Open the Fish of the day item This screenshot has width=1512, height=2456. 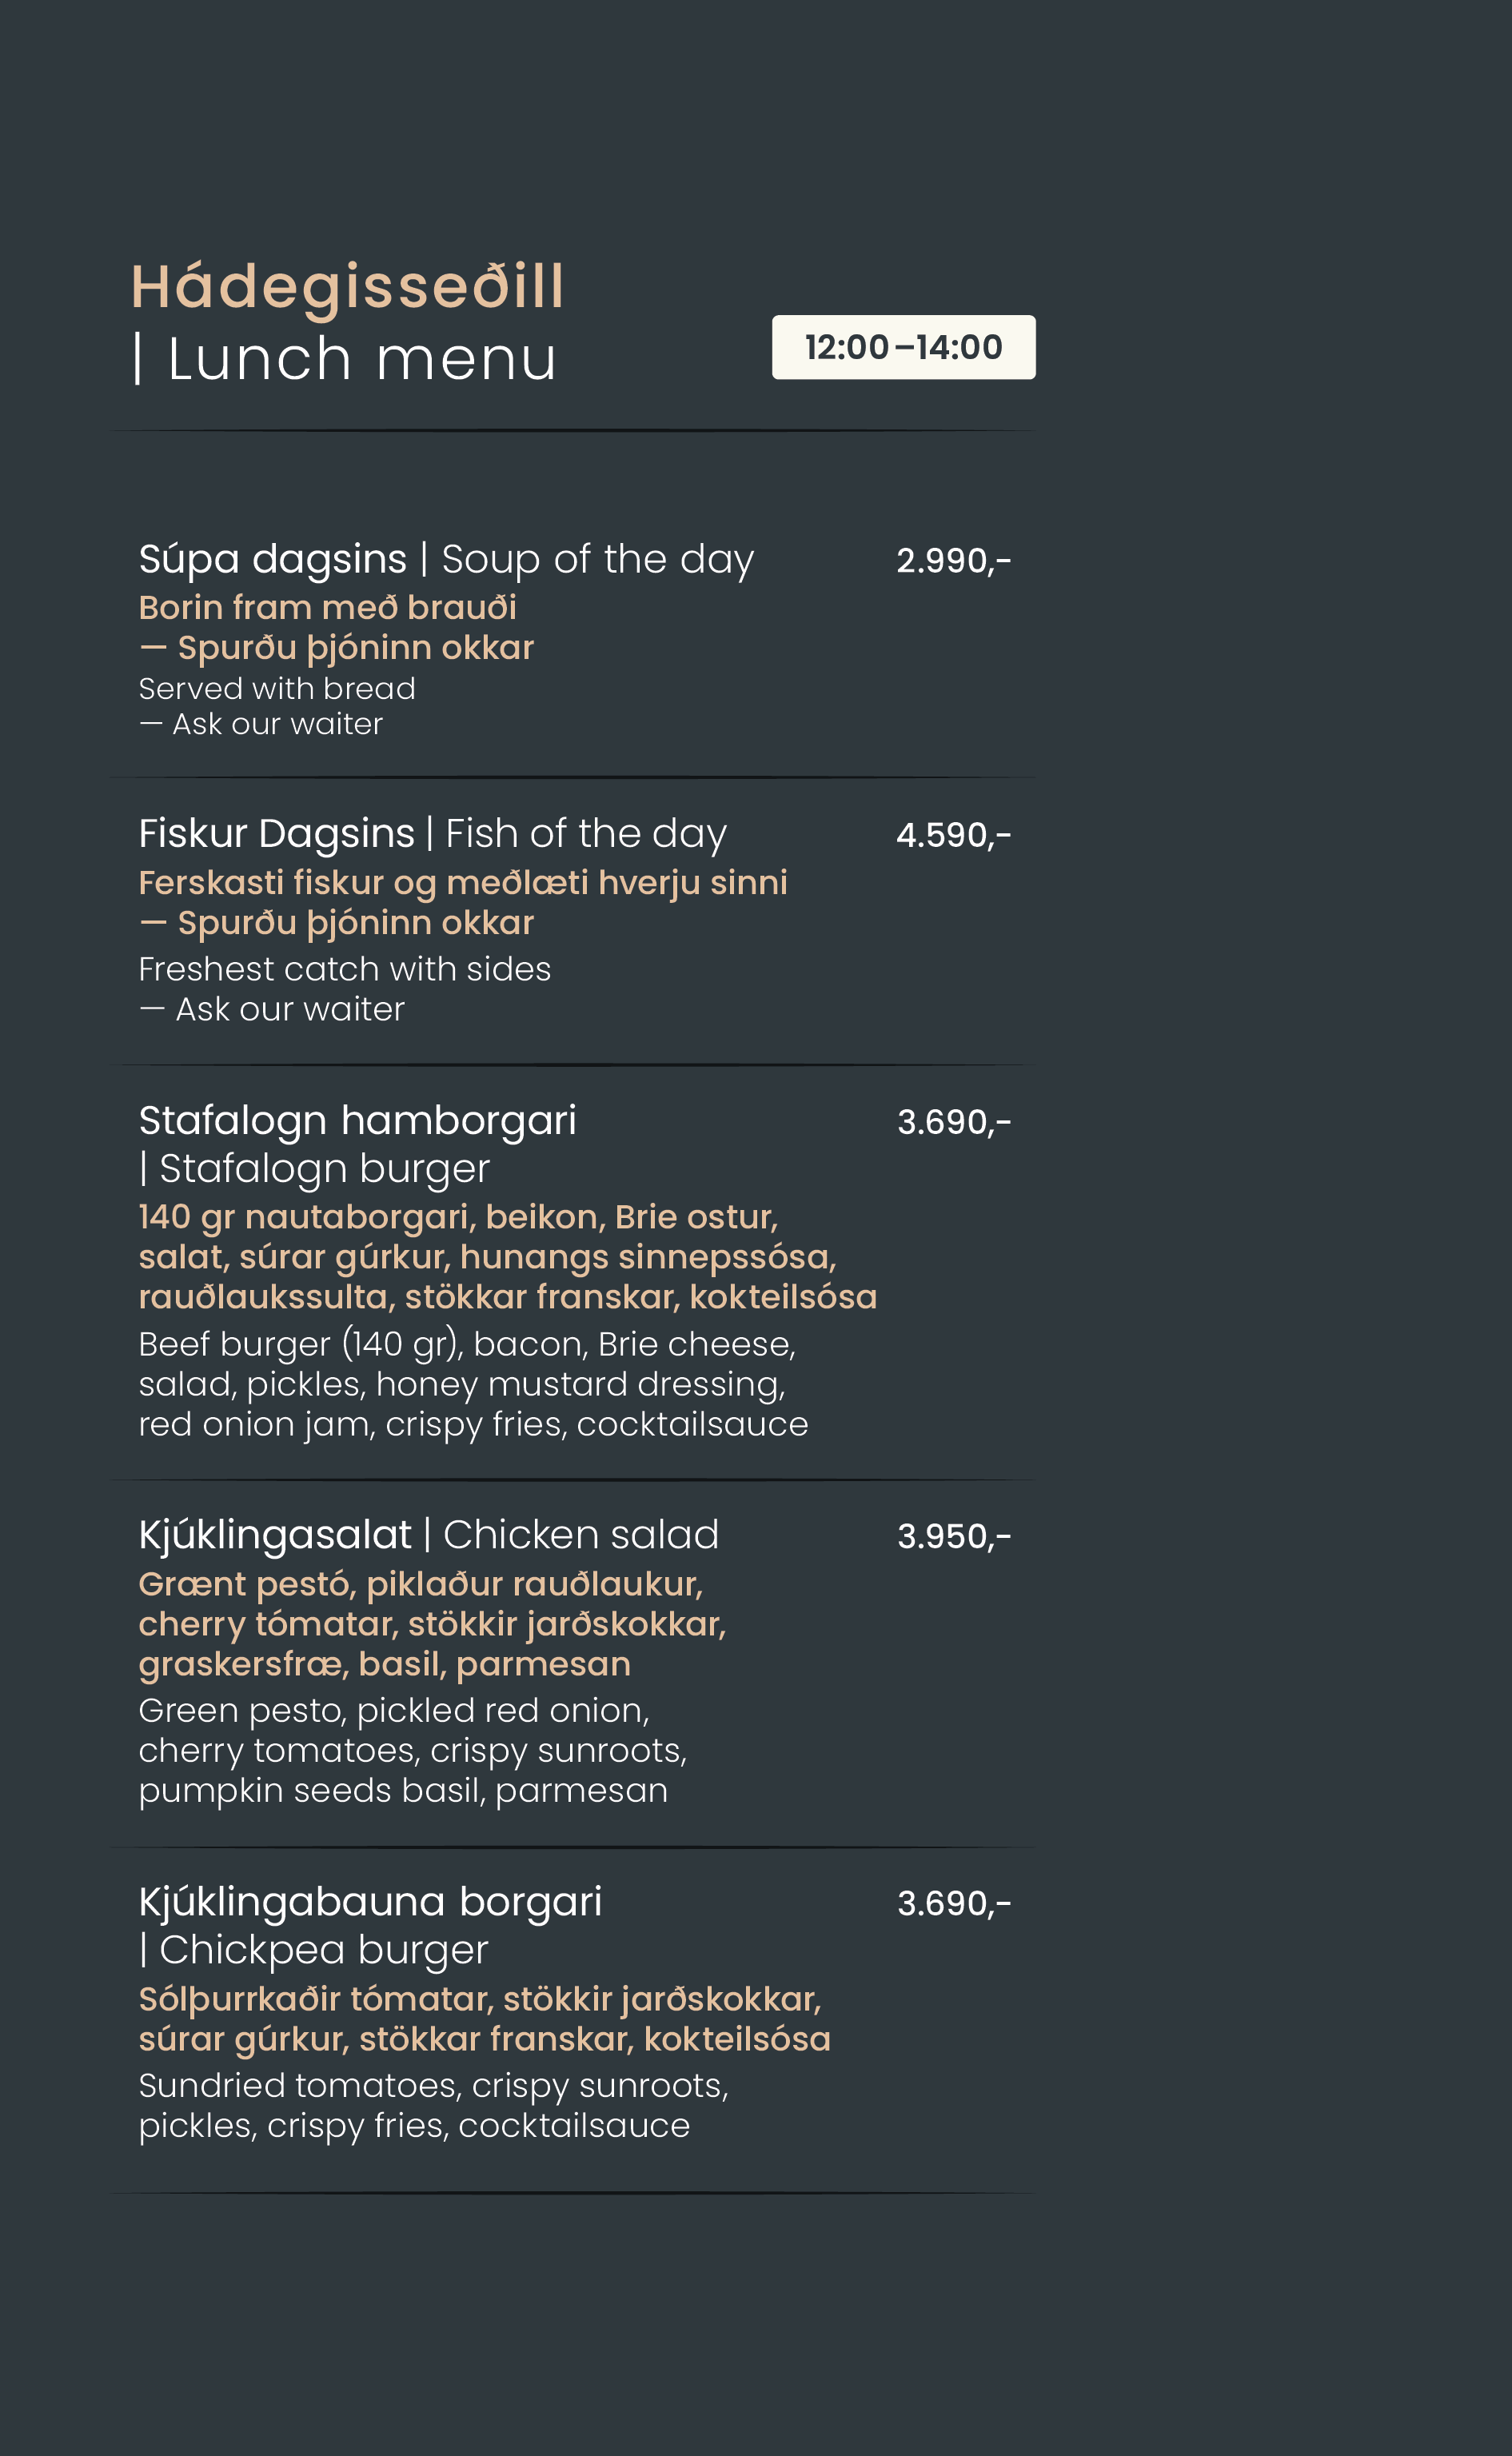pyautogui.click(x=432, y=834)
